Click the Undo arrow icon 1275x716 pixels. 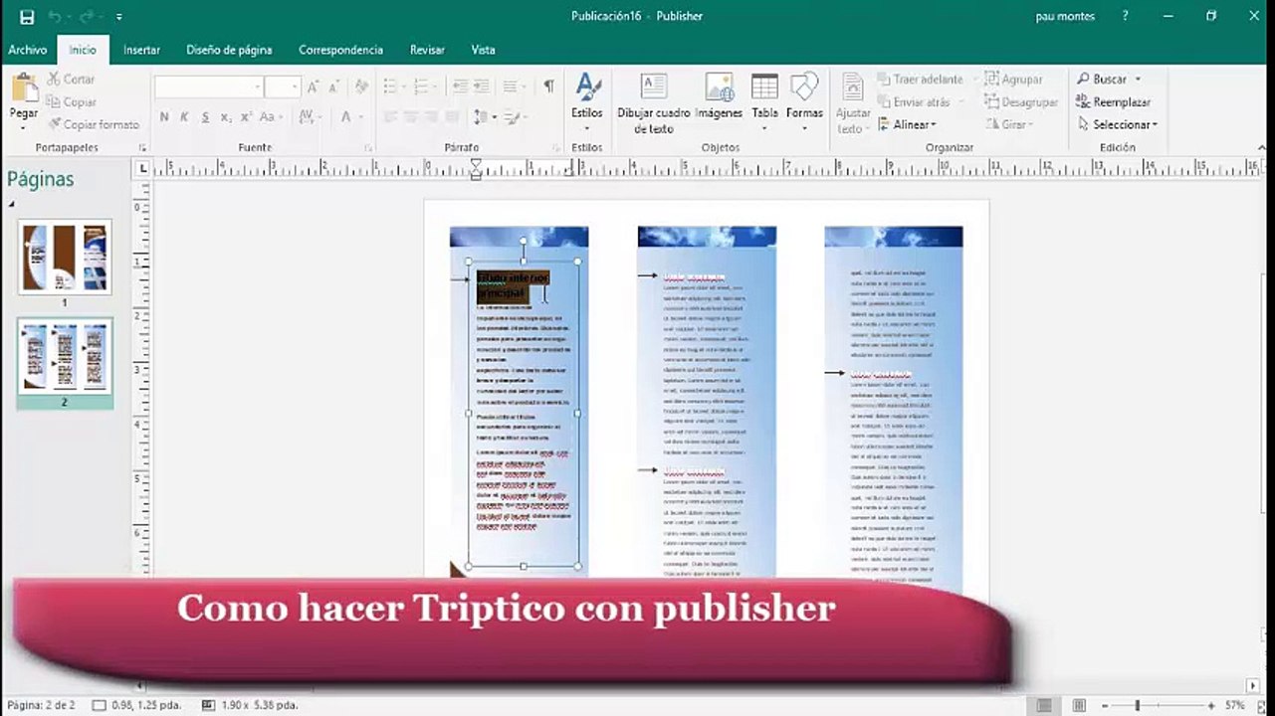point(55,16)
